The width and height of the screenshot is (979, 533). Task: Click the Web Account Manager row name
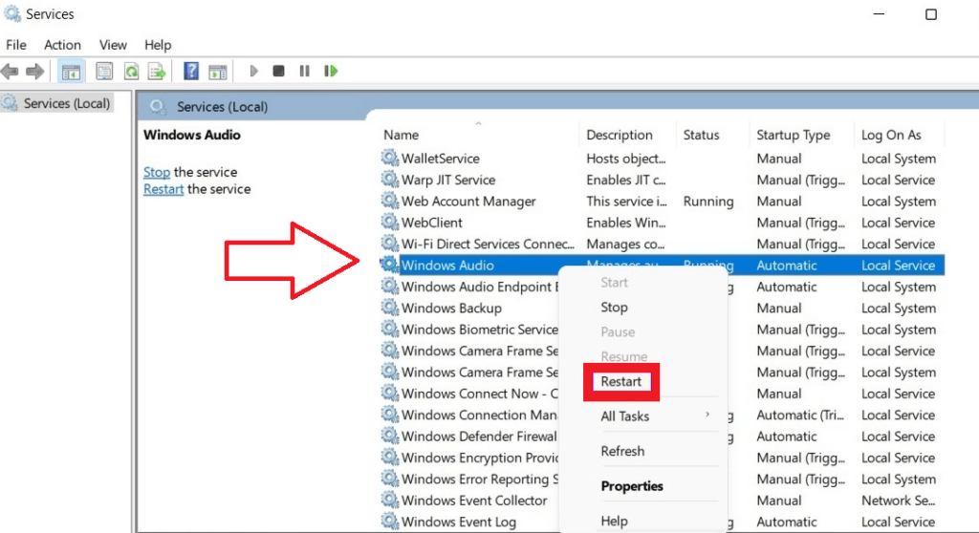click(x=468, y=201)
